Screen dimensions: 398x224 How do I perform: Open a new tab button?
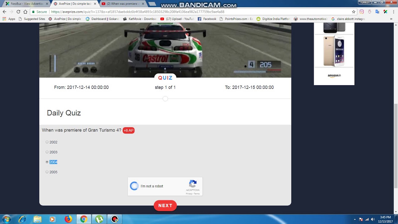152,4
